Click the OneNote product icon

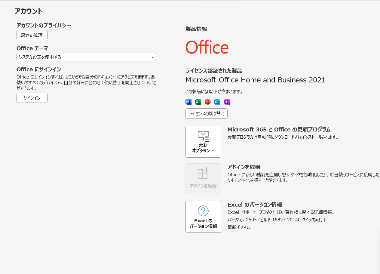(227, 102)
